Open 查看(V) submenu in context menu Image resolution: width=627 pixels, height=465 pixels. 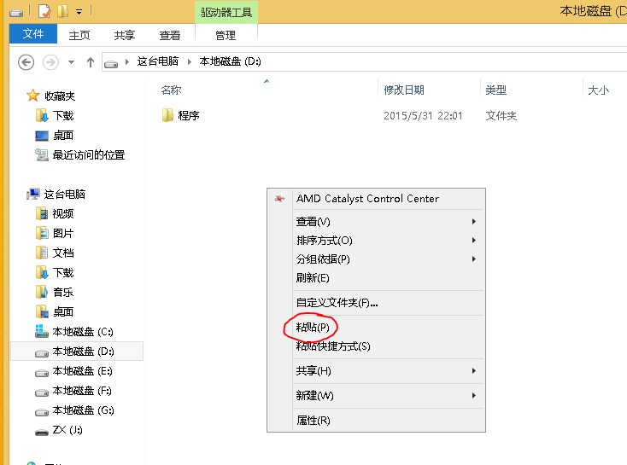click(376, 221)
